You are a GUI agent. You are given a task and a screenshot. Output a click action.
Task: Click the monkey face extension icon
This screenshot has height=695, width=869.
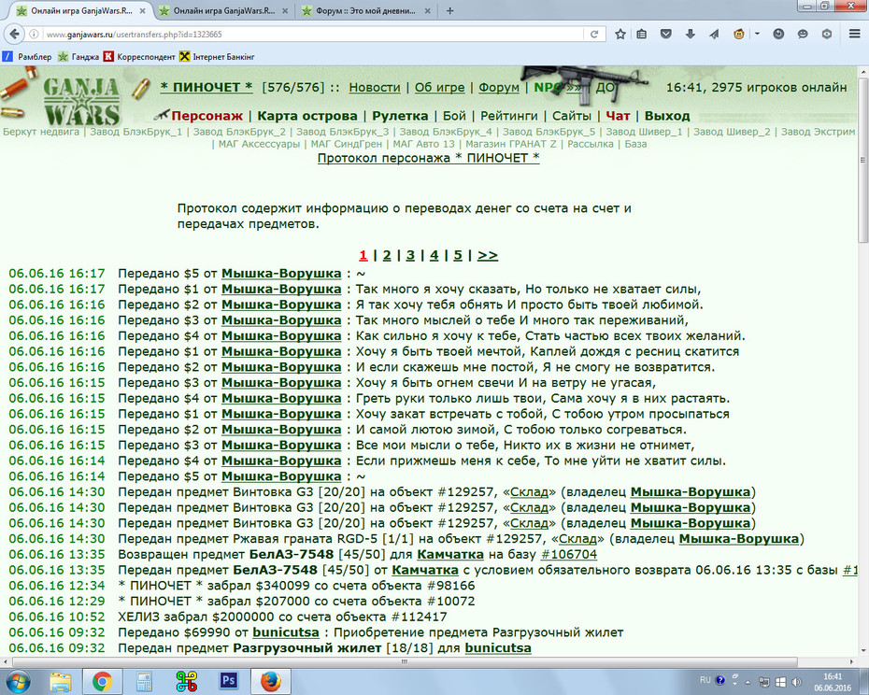click(739, 34)
